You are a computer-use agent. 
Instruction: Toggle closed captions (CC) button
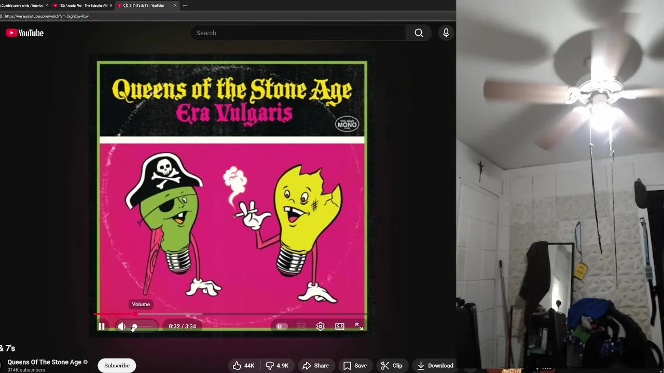(301, 326)
